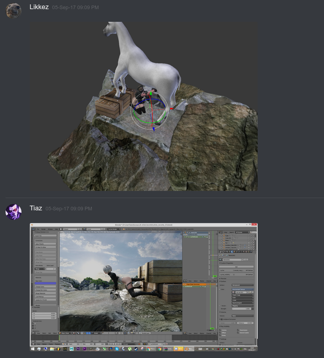
Task: Click the blue New Color swatch
Action: (45, 283)
